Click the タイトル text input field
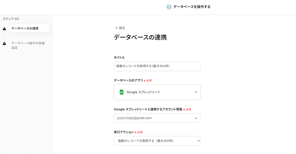Screen dimensions: 296x154 coord(157,66)
